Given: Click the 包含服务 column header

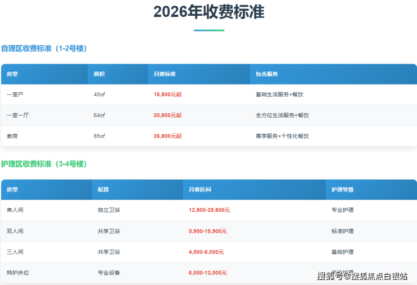Looking at the screenshot, I should click(x=267, y=74).
